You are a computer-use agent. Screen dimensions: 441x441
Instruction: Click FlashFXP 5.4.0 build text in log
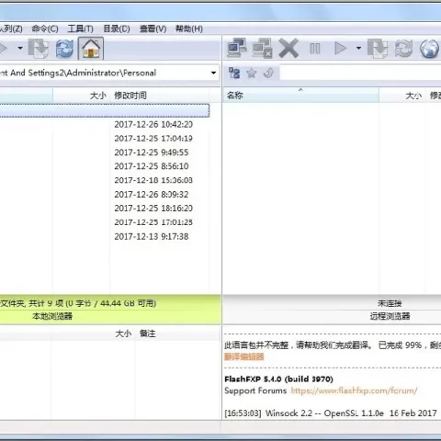(278, 379)
